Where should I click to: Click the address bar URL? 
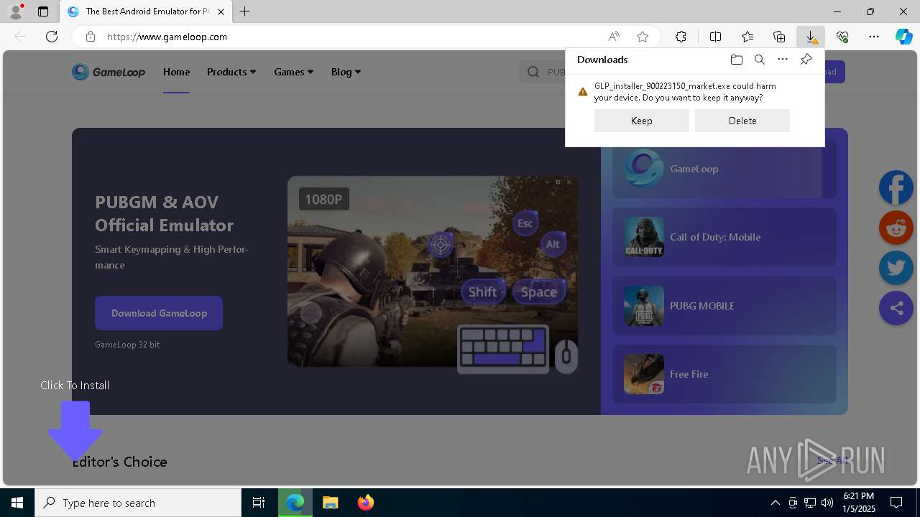click(167, 37)
